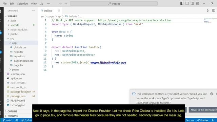Click the pages breadcrumb segment
Image resolution: width=217 pixels, height=122 pixels.
[51, 17]
